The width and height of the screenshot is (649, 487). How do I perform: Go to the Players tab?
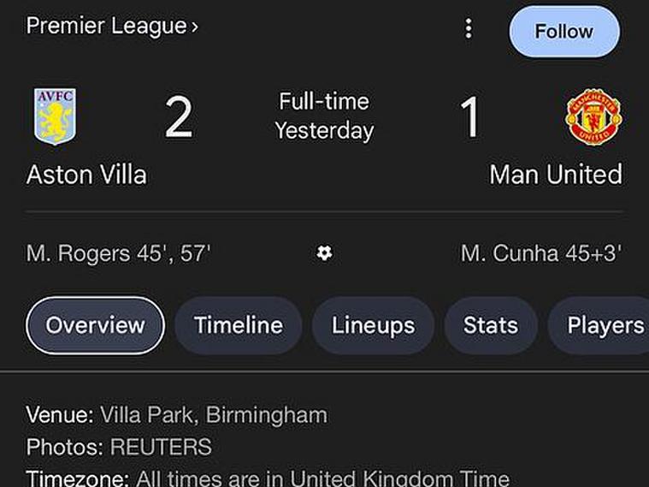click(x=604, y=325)
